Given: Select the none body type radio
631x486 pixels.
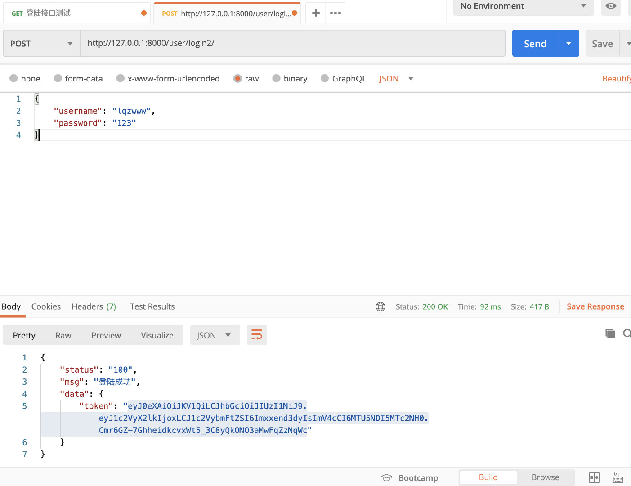Looking at the screenshot, I should [x=14, y=78].
